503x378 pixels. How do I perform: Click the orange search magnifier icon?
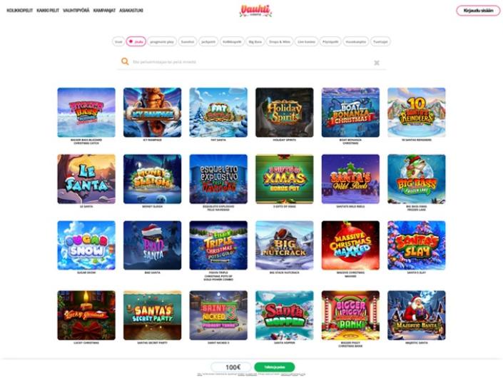point(125,61)
